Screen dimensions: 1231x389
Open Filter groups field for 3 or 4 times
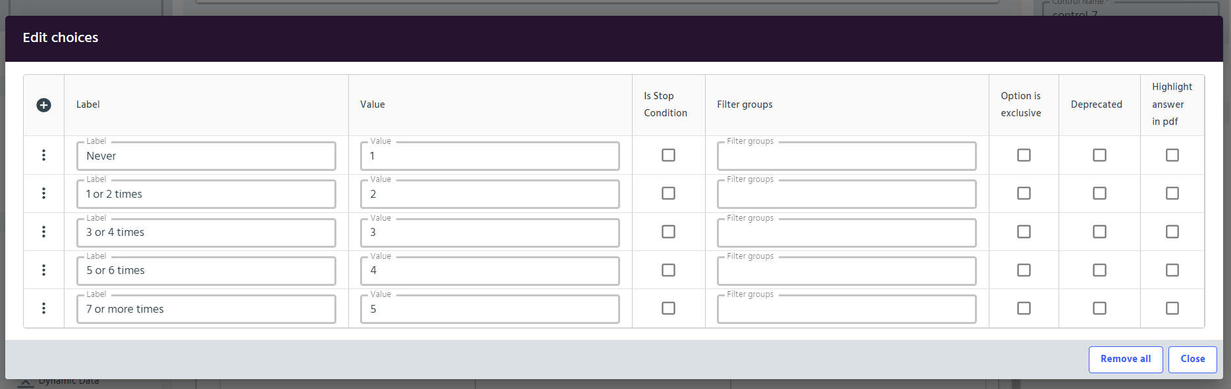click(x=847, y=233)
